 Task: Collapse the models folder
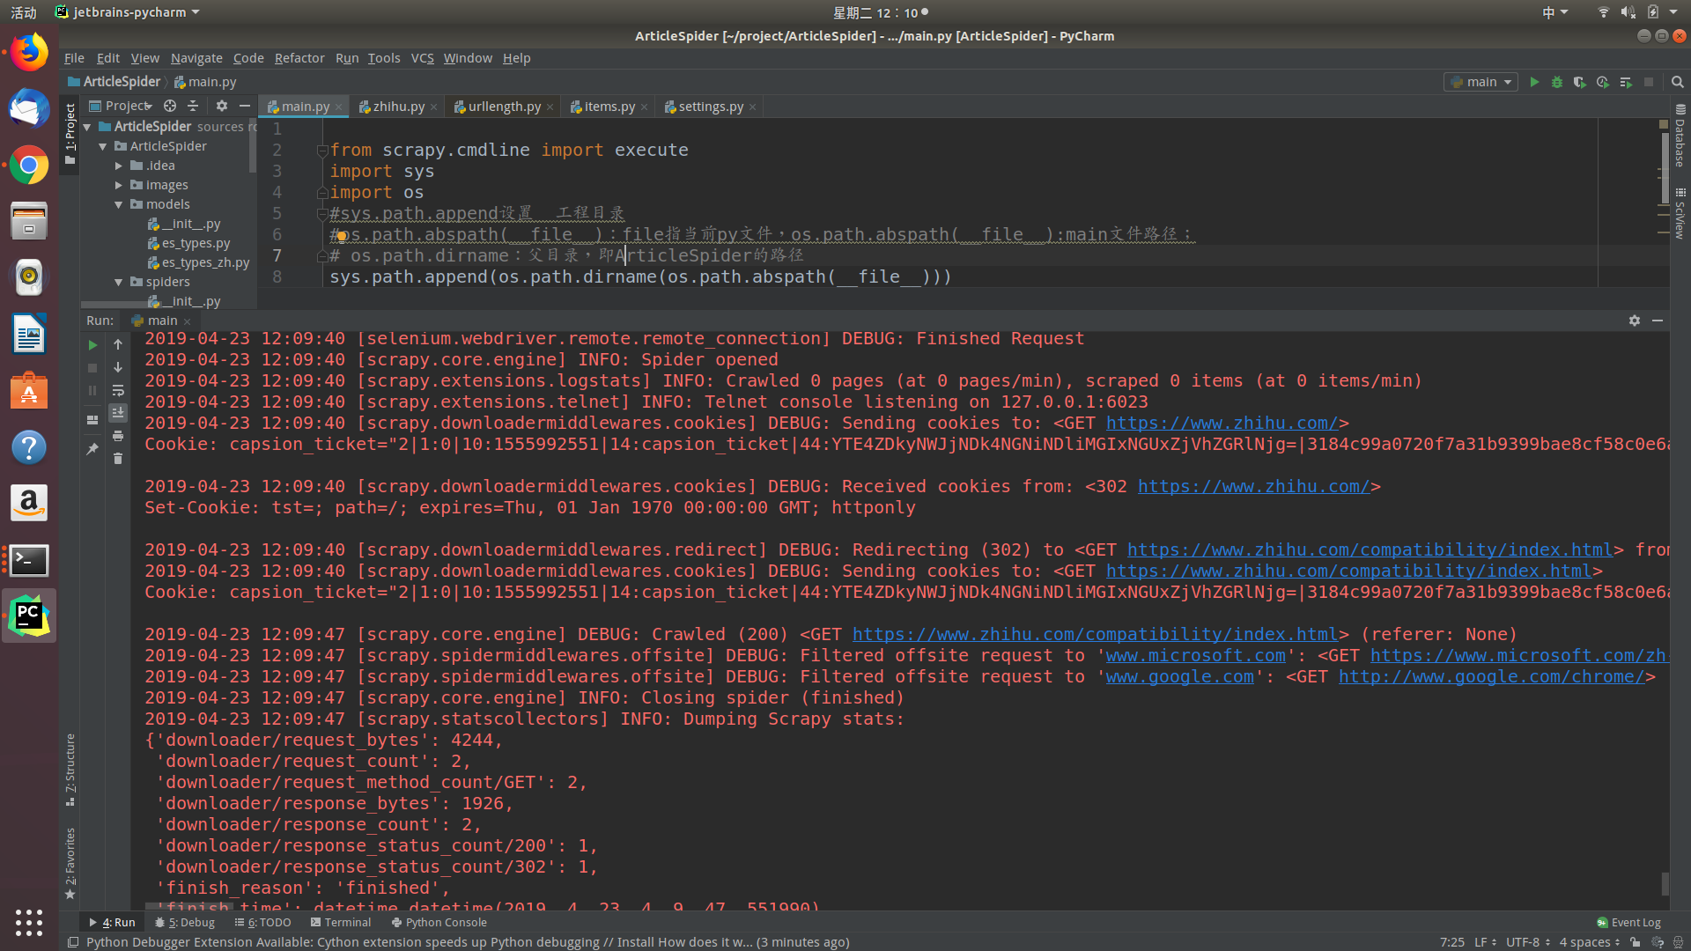click(x=119, y=204)
